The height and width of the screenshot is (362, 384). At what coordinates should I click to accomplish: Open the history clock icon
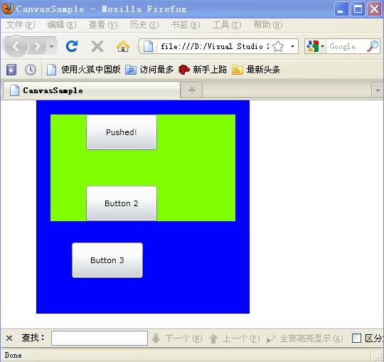pyautogui.click(x=31, y=70)
